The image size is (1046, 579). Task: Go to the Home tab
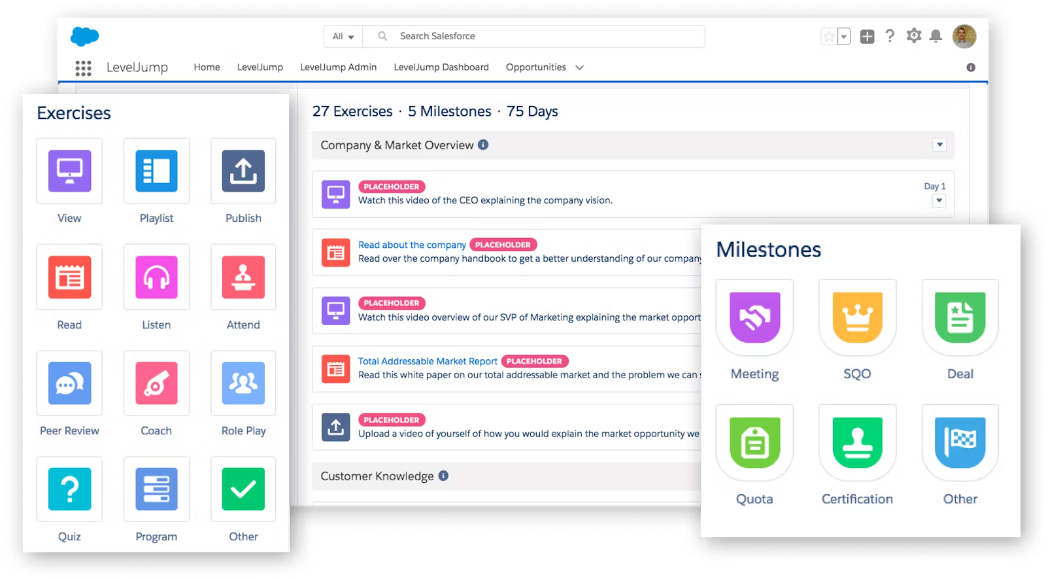coord(207,67)
